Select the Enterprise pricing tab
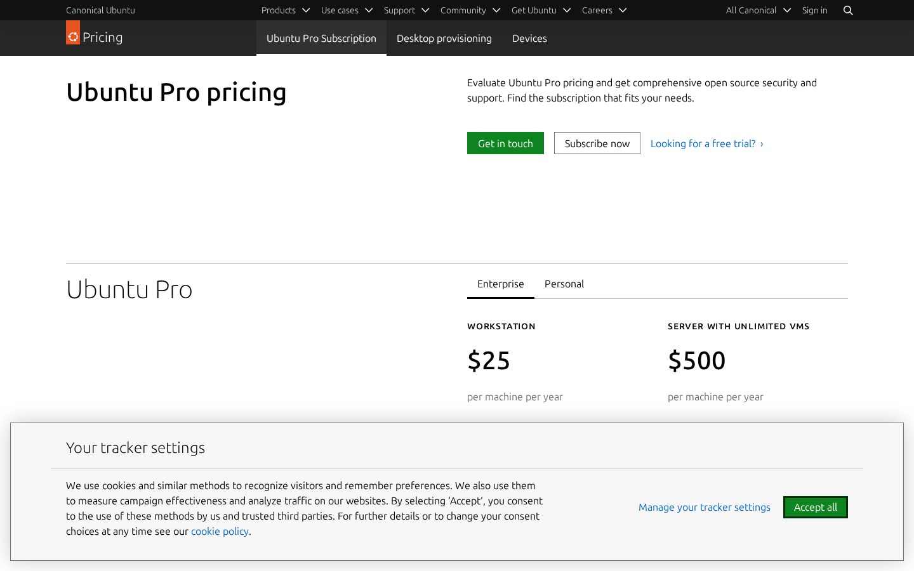Screen dimensions: 914x571 [501, 284]
